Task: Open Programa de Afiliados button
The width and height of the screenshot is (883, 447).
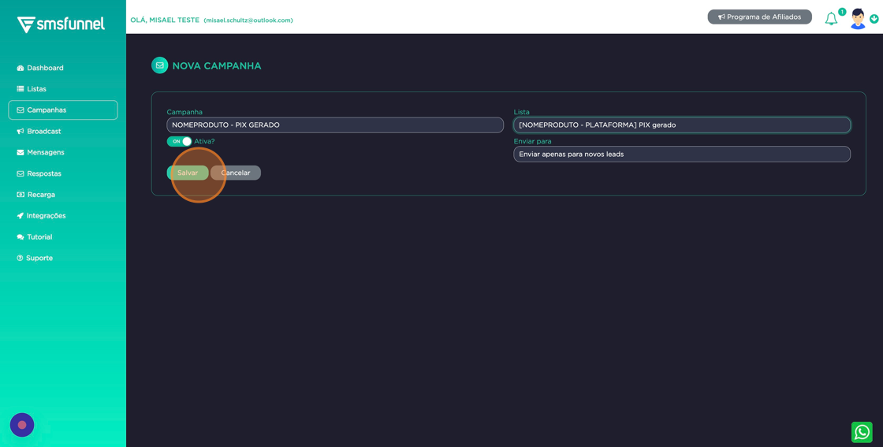Action: point(760,17)
